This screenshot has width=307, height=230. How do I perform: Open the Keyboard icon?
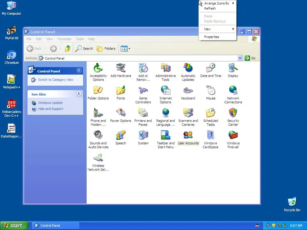pyautogui.click(x=188, y=93)
